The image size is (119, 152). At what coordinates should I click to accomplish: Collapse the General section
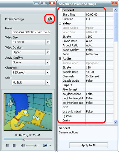pos(60,10)
